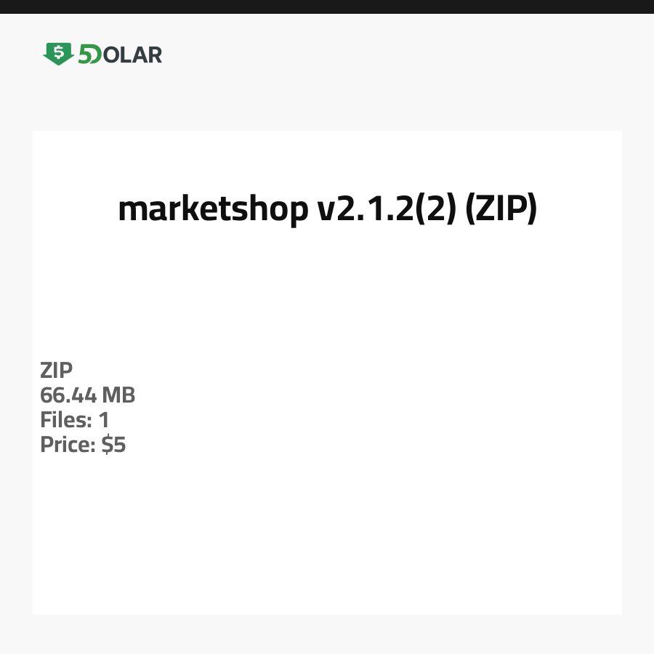
Task: Select the v2.1.2(2) version in the title
Action: coord(385,209)
